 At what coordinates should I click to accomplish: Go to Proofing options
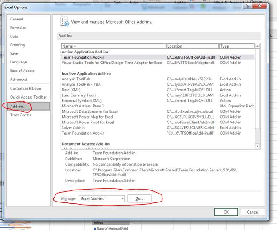(x=17, y=45)
